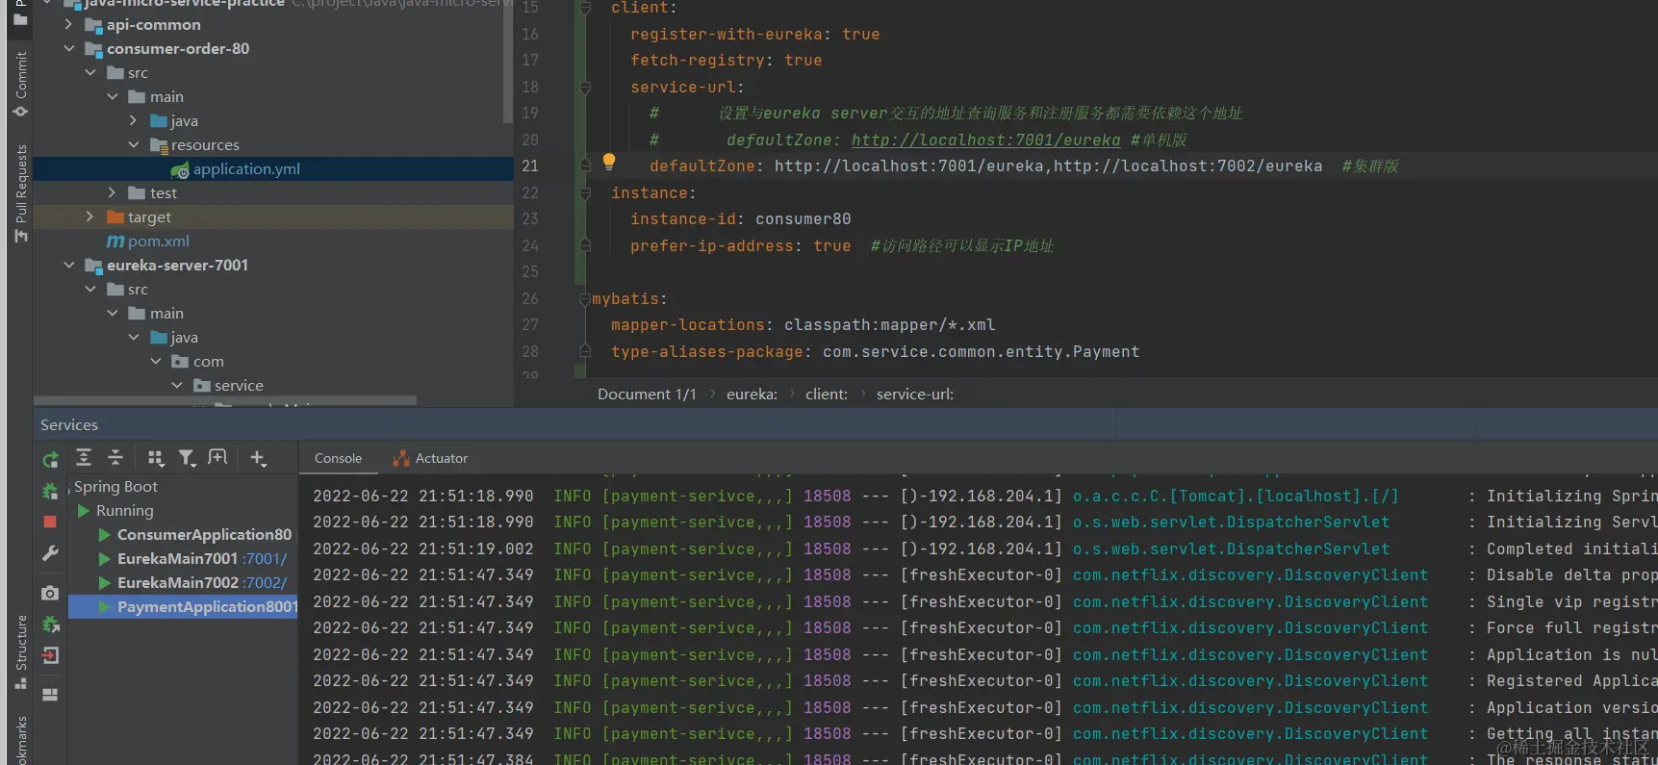Screen dimensions: 1658x765
Task: Click the Services panel title
Action: pyautogui.click(x=69, y=425)
